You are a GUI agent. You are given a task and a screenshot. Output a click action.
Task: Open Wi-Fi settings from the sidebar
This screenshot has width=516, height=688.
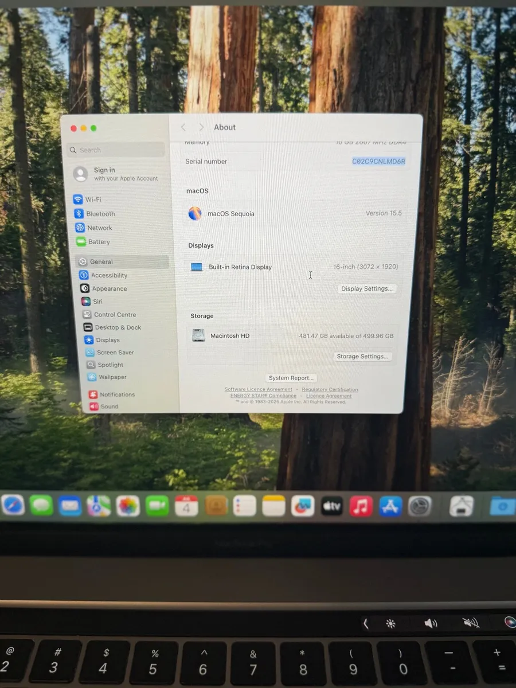tap(93, 199)
